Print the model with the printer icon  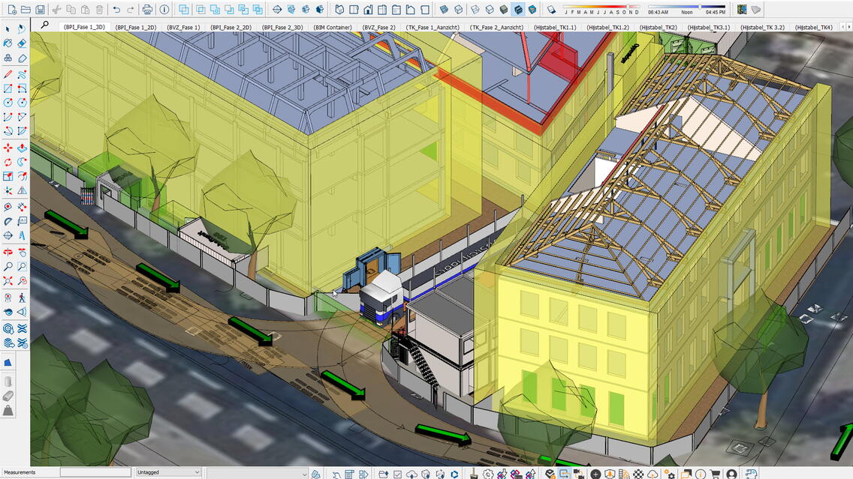[x=147, y=10]
